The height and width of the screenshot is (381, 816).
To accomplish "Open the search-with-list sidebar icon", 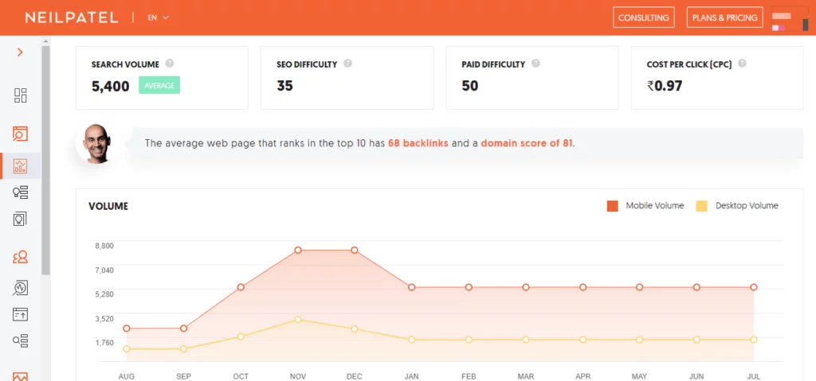I will tap(20, 340).
